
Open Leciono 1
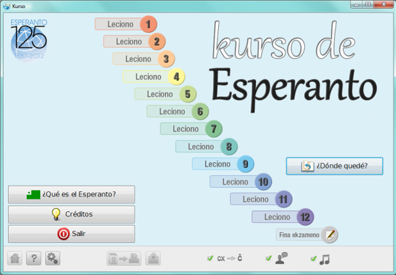coord(126,24)
